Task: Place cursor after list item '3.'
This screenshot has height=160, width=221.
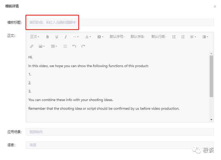Action: pyautogui.click(x=30, y=91)
